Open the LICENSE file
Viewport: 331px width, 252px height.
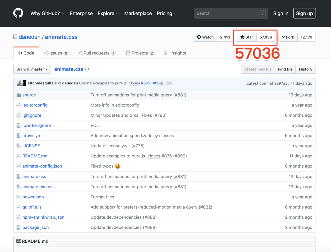(x=31, y=146)
